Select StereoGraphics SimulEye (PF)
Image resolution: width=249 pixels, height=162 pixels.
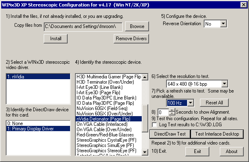pyautogui.click(x=109, y=145)
